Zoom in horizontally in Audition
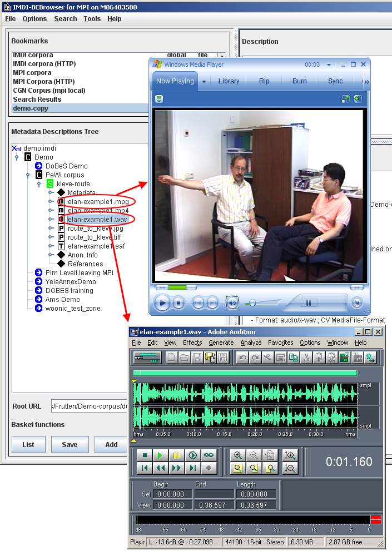 (x=238, y=455)
